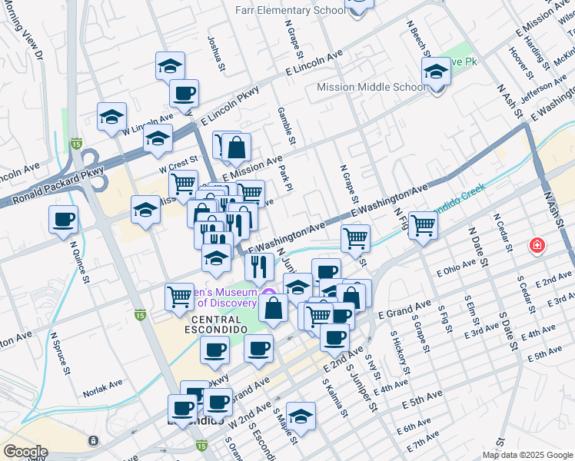Click the shopping cart marker below W Crest St

click(x=184, y=184)
